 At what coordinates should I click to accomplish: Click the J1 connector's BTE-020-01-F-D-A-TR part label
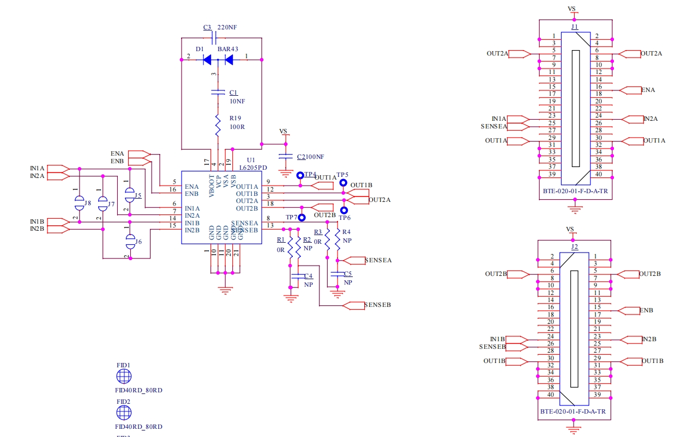[x=573, y=191]
